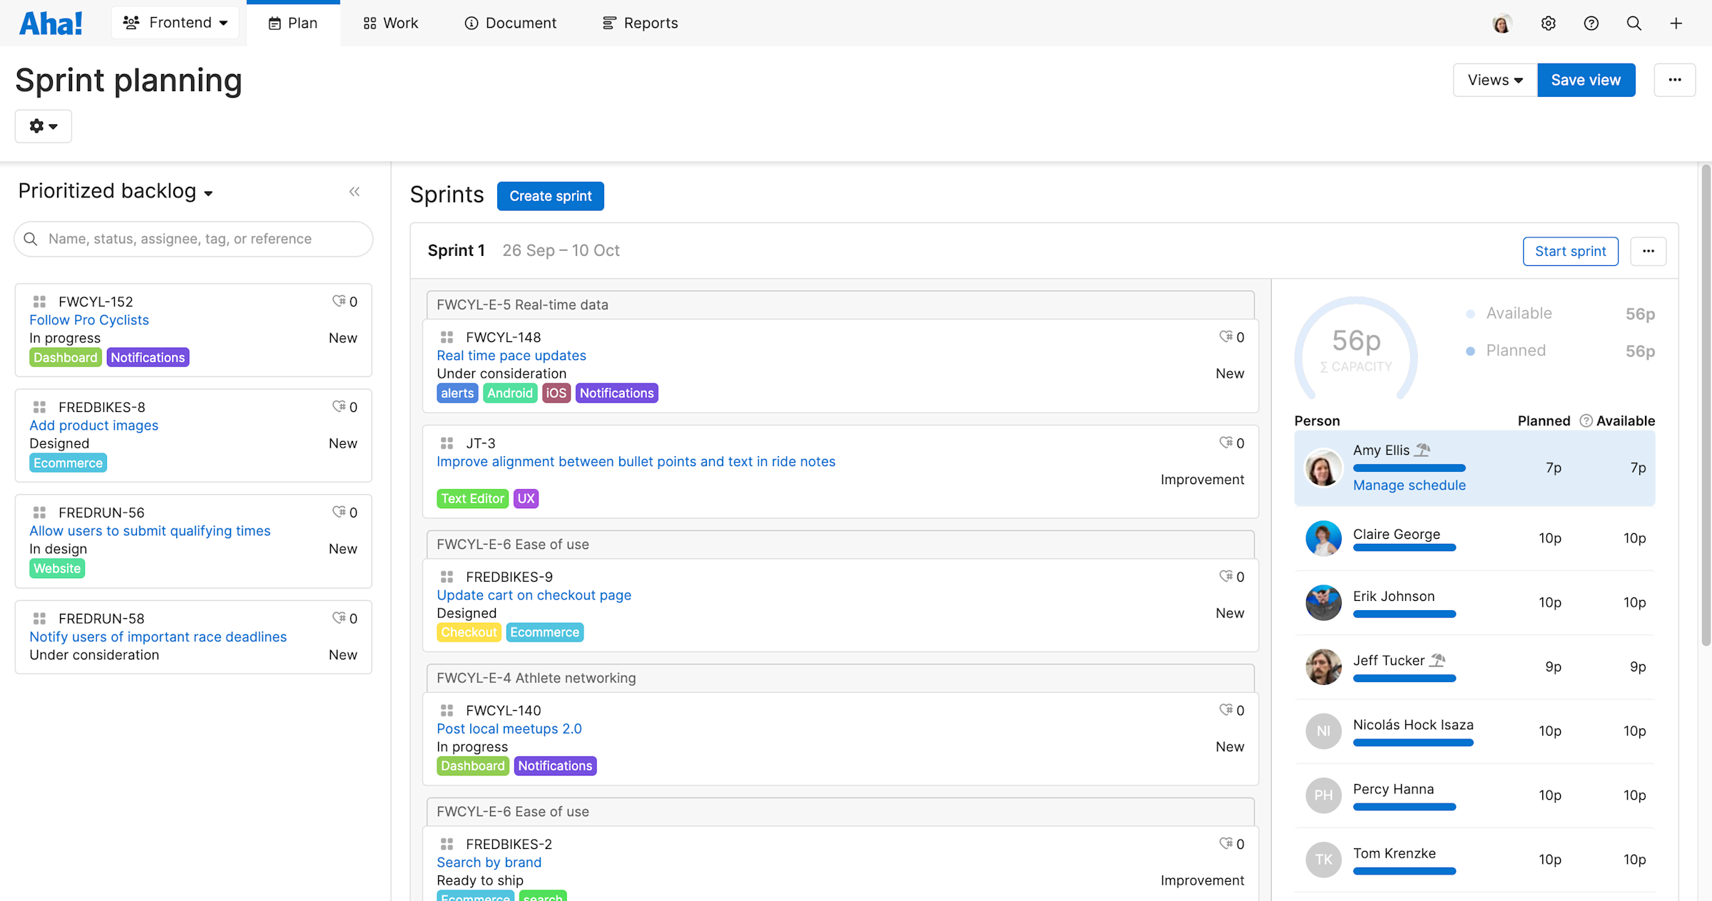Open the help icon in top navigation
The height and width of the screenshot is (901, 1712).
tap(1591, 23)
